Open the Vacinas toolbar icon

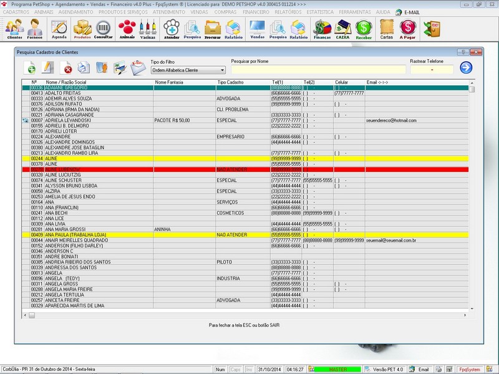pos(147,28)
